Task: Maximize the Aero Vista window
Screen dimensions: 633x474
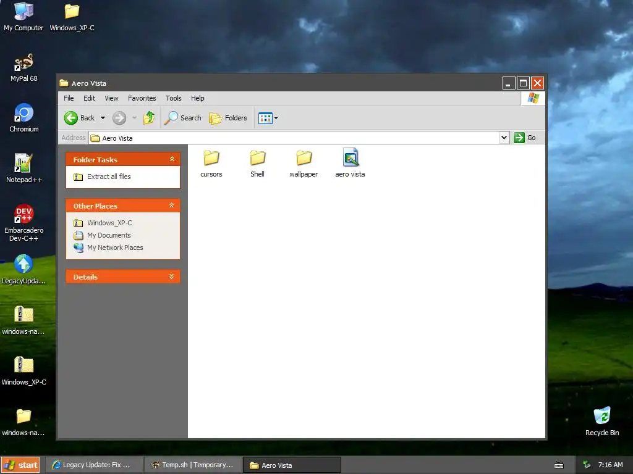Action: 523,83
